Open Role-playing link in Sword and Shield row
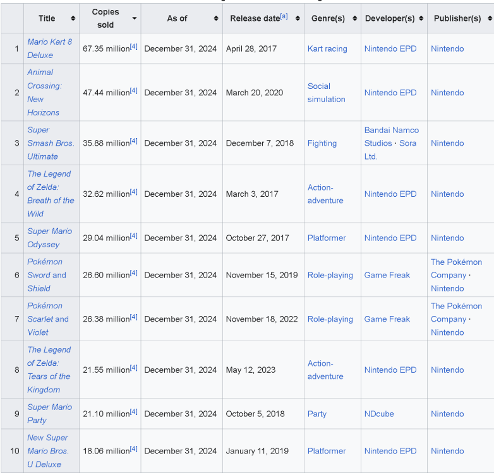Screen dimensions: 494x473 (x=330, y=275)
